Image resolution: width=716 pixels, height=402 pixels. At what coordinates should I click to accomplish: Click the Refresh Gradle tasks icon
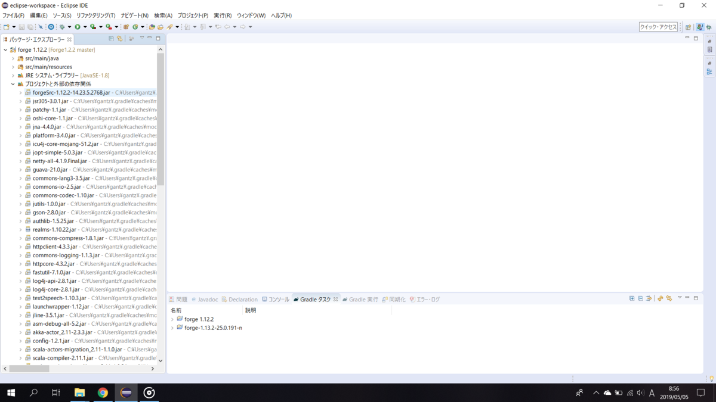tap(660, 299)
